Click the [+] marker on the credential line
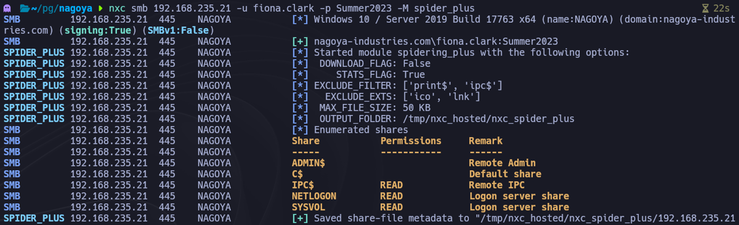This screenshot has height=225, width=739. click(300, 42)
